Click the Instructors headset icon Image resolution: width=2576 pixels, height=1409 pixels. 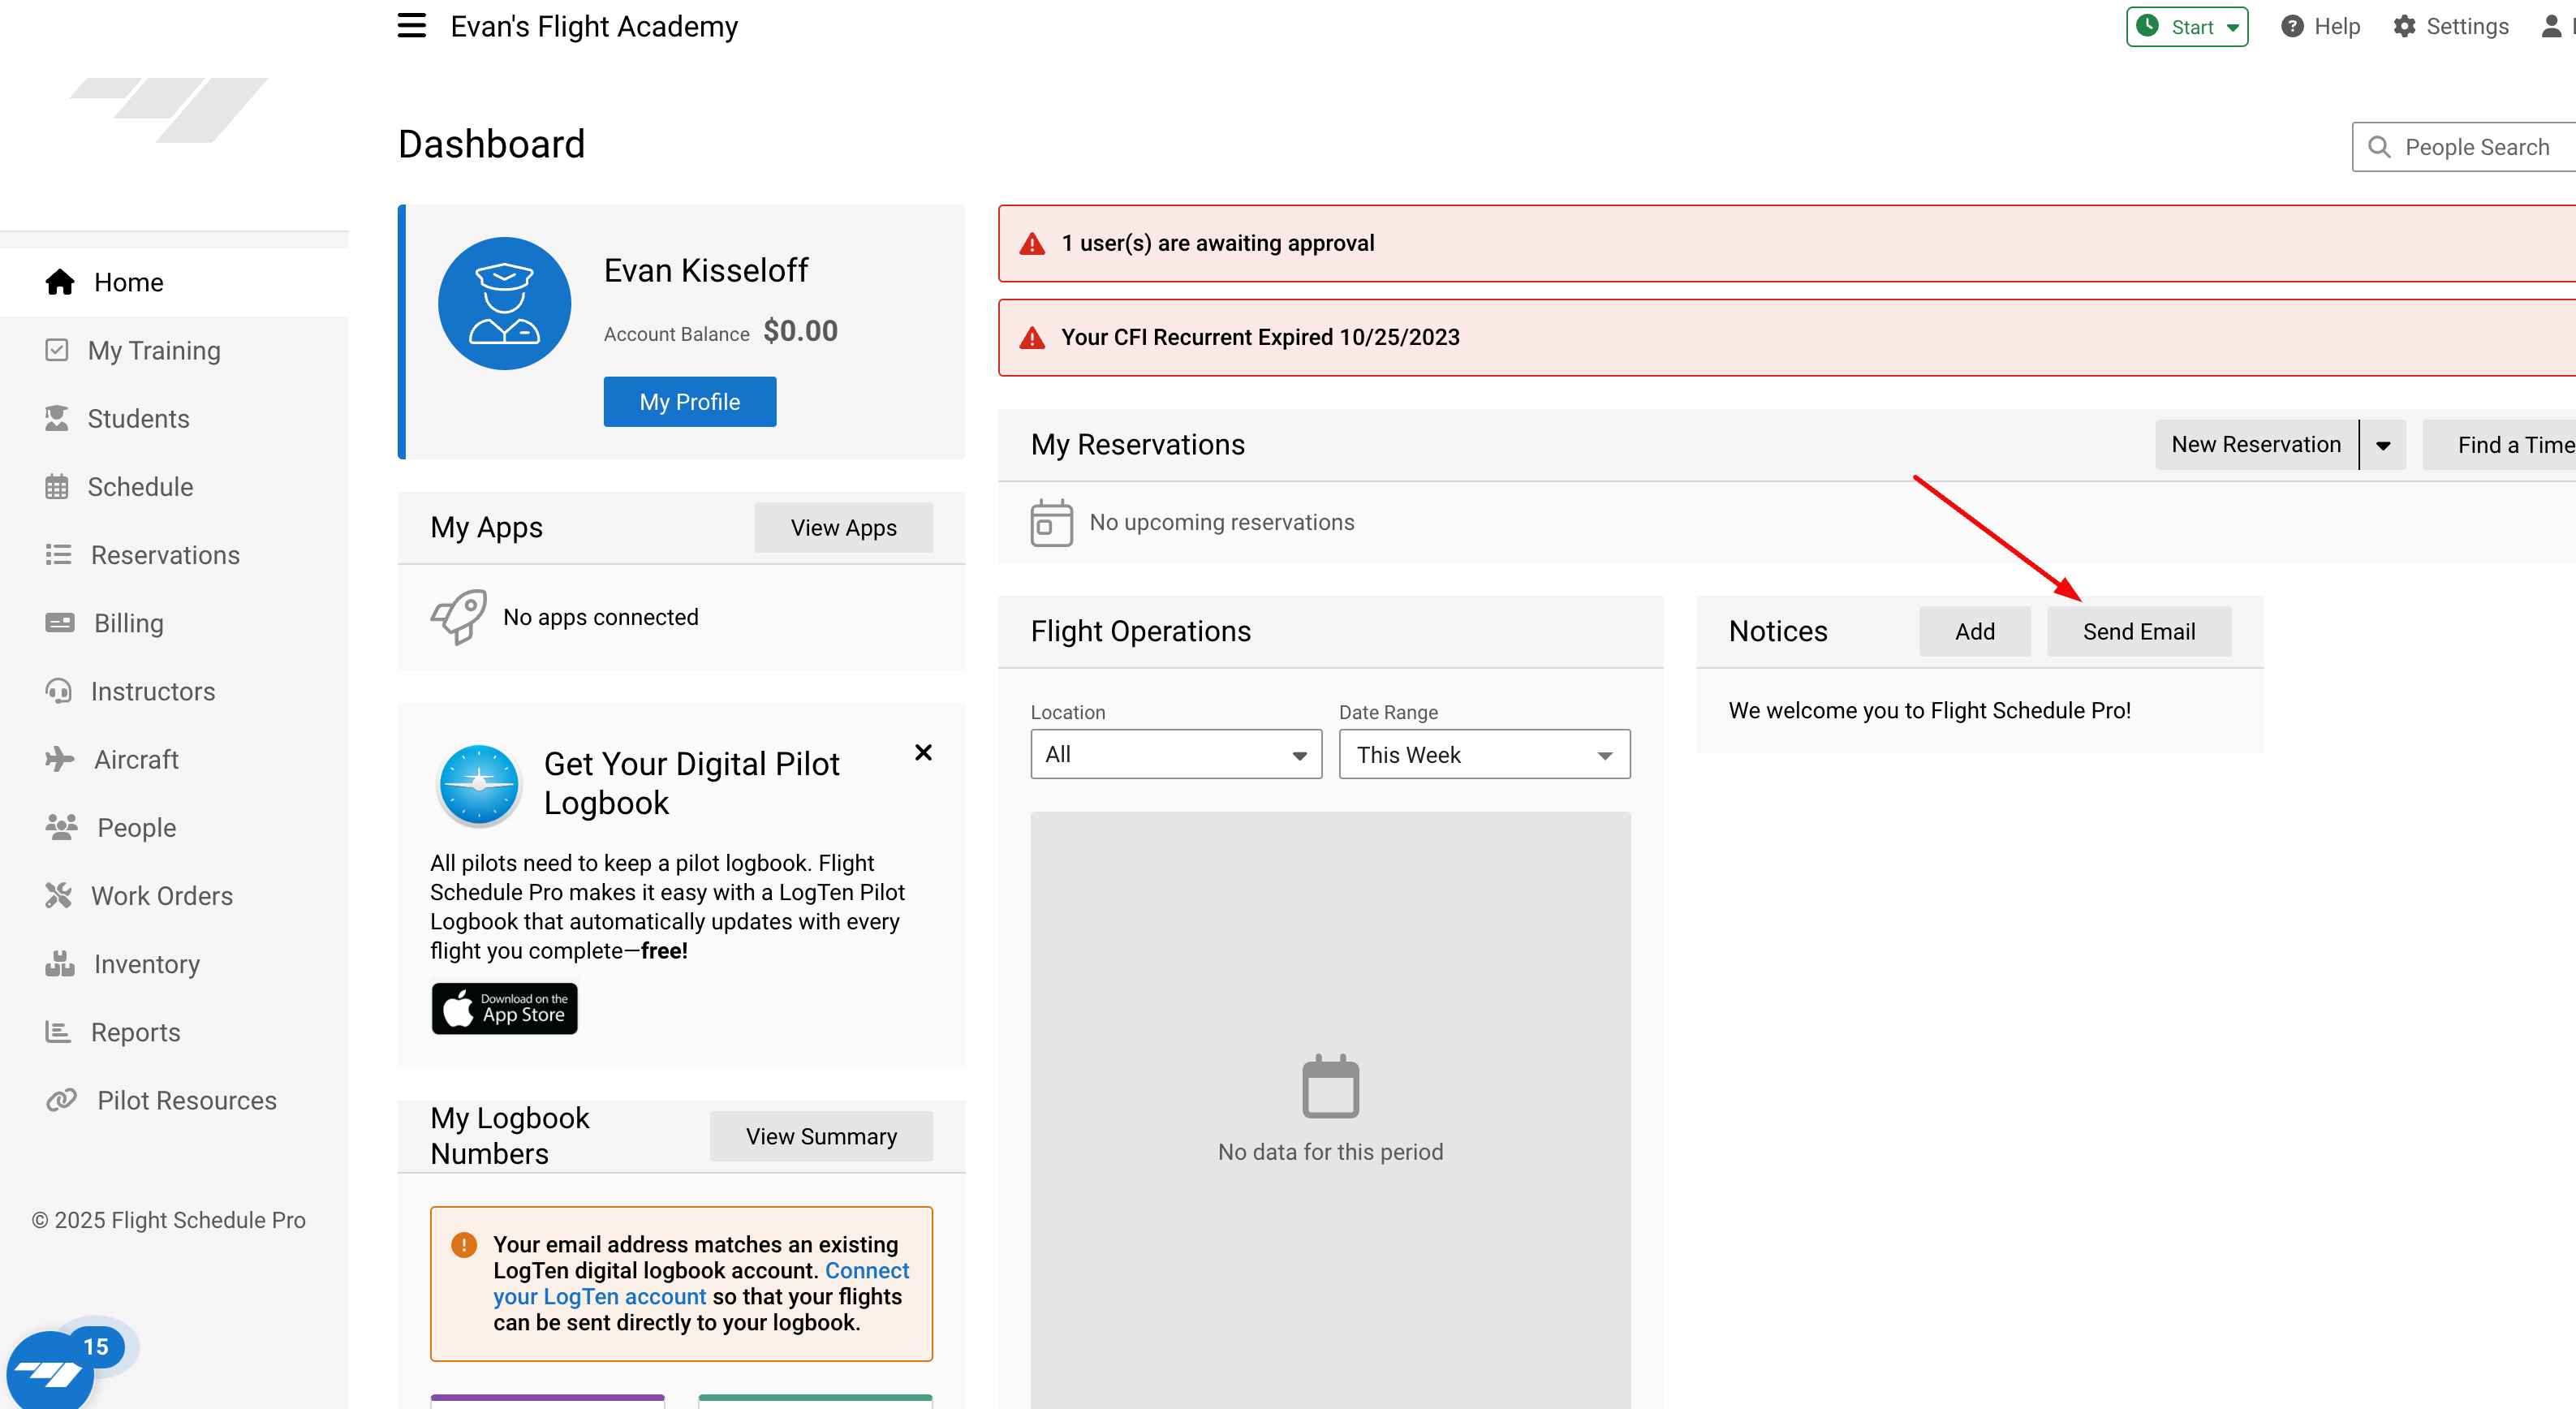(x=58, y=691)
